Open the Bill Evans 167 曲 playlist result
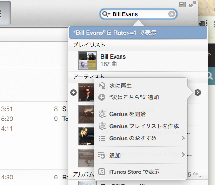The image size is (215, 185). click(x=138, y=60)
